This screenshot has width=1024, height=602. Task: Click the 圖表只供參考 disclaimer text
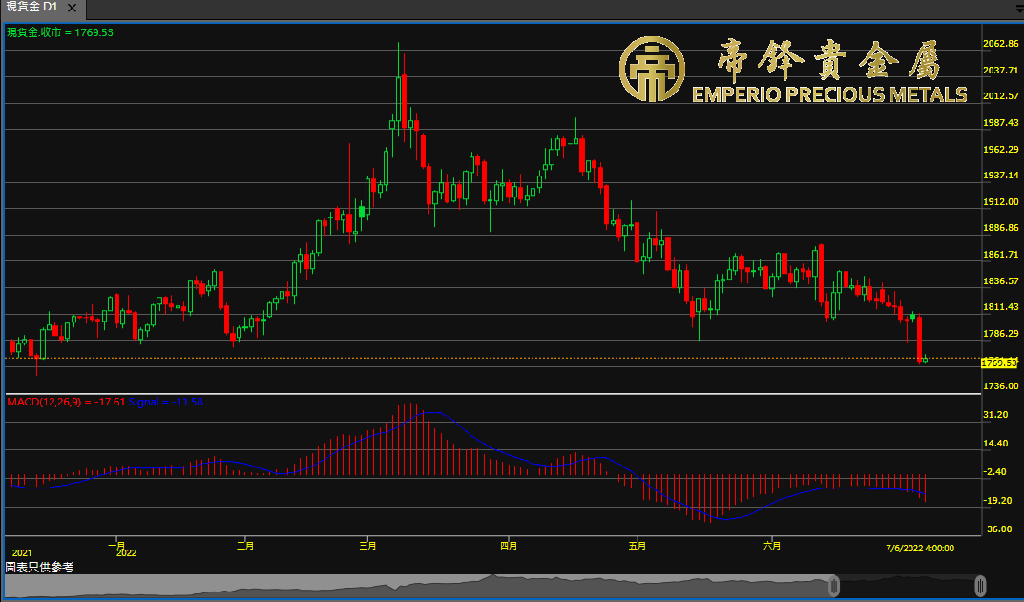coord(39,567)
